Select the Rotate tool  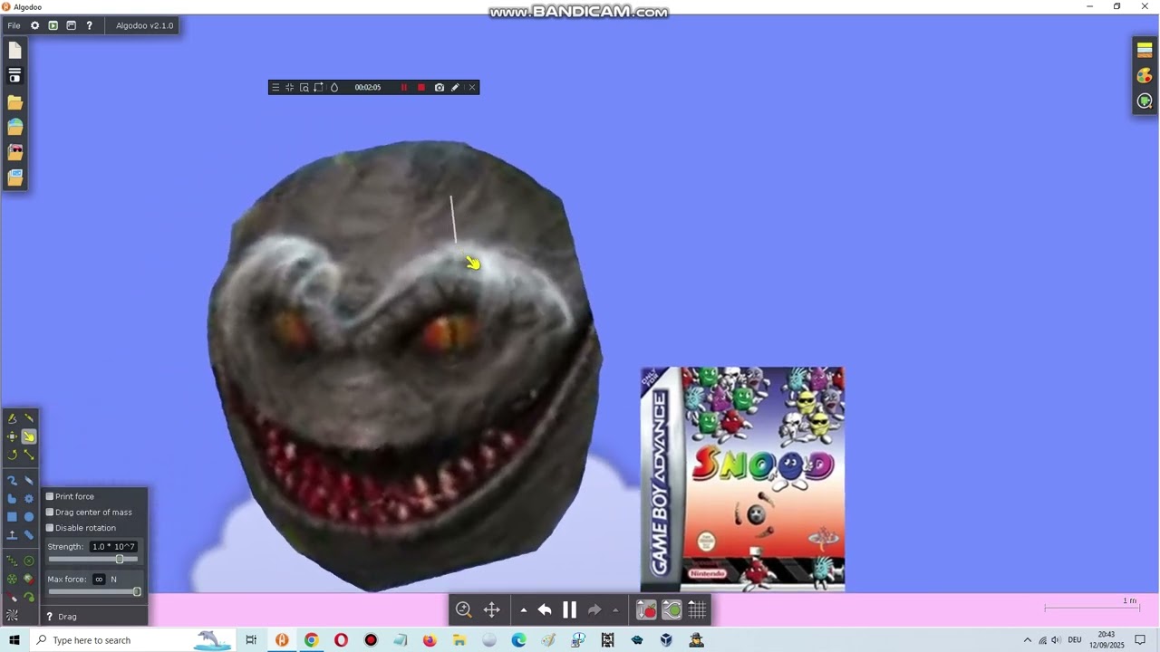pos(12,455)
